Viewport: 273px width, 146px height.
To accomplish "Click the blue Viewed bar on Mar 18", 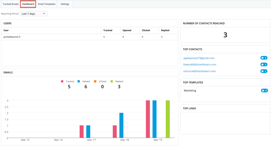I will tap(121, 125).
